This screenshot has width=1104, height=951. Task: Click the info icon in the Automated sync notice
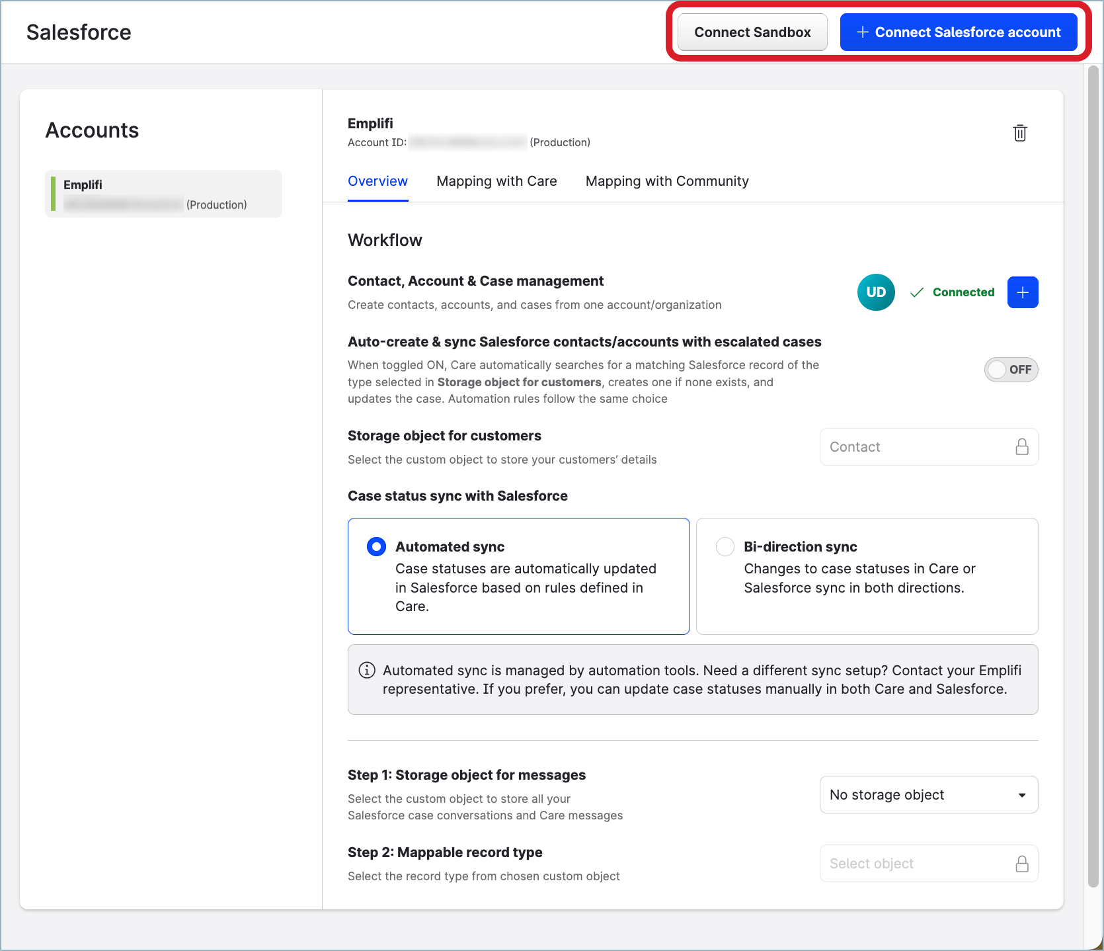pos(367,670)
